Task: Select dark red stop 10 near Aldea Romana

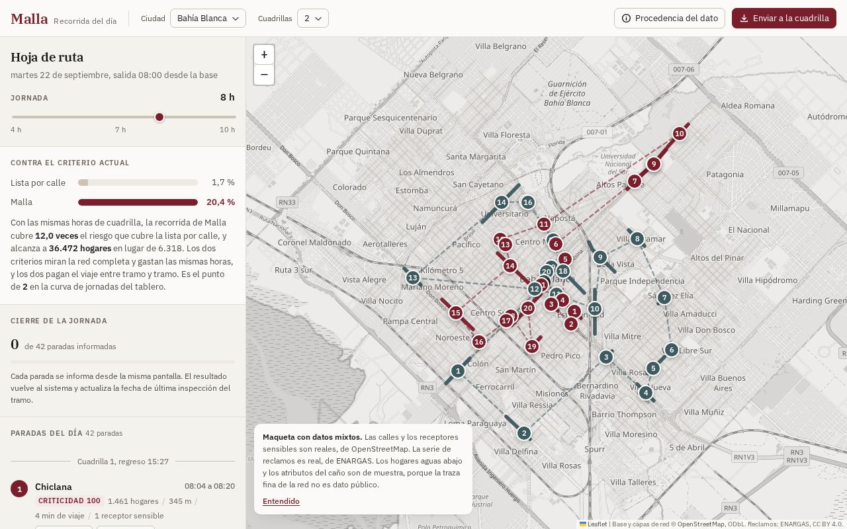Action: [x=679, y=134]
